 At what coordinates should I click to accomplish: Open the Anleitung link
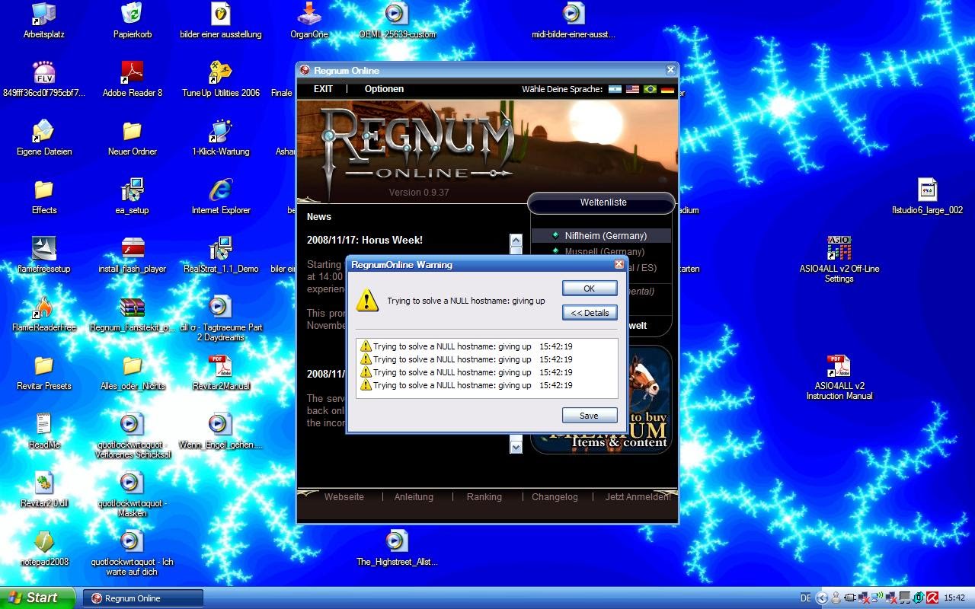pyautogui.click(x=414, y=497)
